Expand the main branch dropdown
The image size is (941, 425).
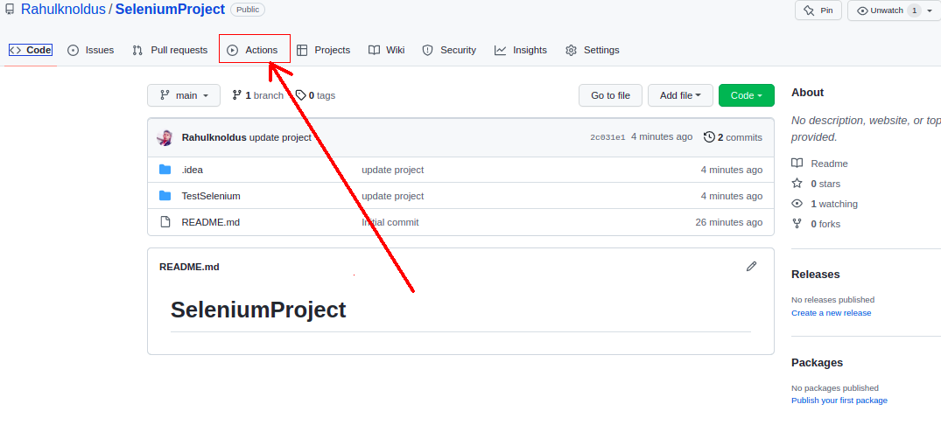[x=184, y=95]
